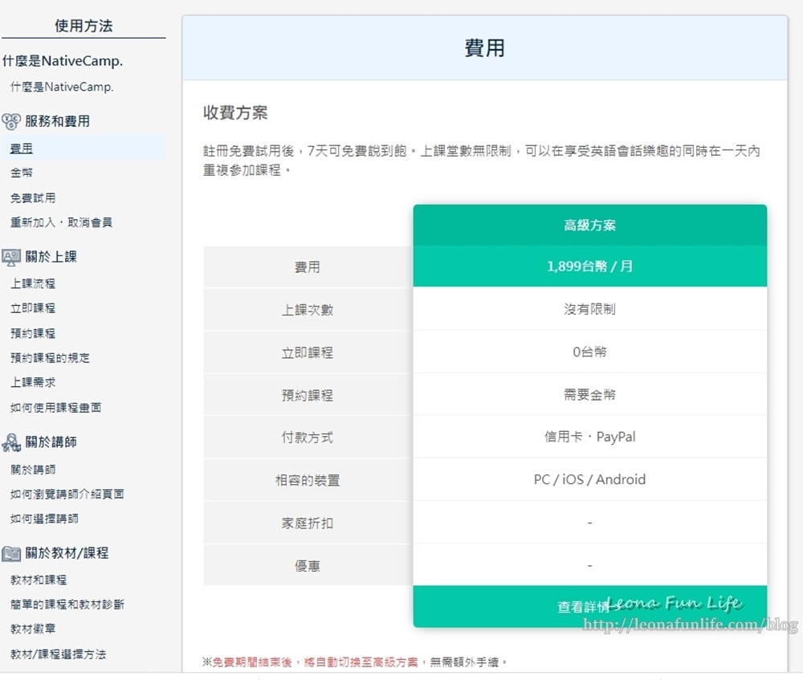Go to 重新加入・取消會員 page
Screen dimensions: 803x680
pyautogui.click(x=61, y=222)
